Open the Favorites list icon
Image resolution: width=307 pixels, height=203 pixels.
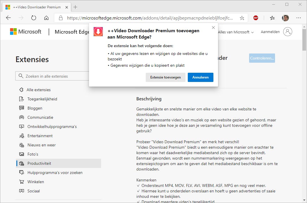[272, 18]
